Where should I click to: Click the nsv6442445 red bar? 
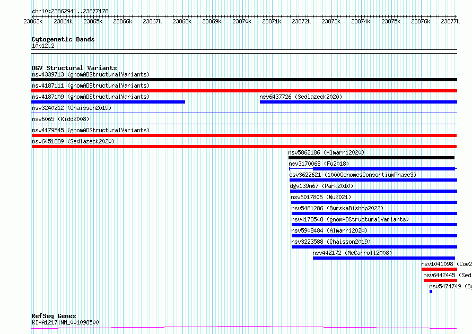pyautogui.click(x=440, y=280)
